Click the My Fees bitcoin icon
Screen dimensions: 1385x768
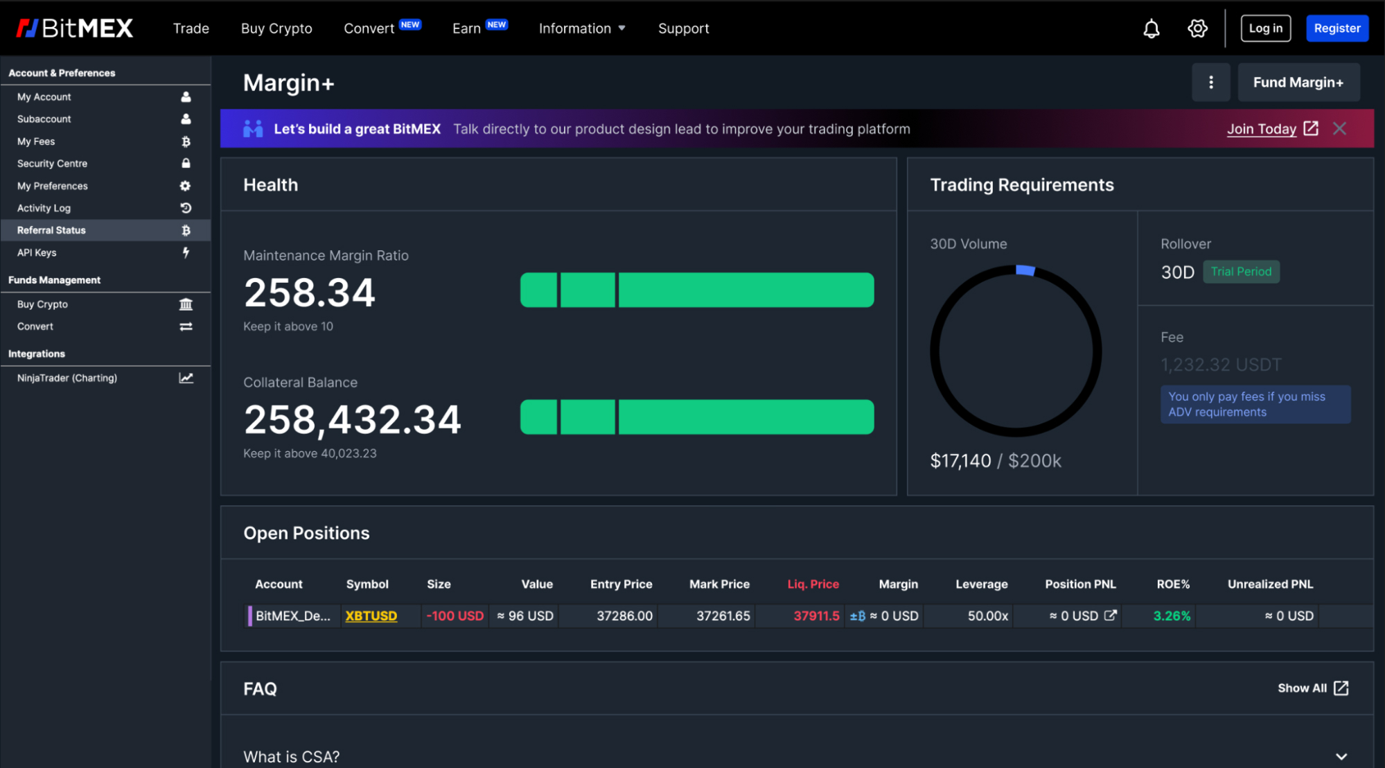pyautogui.click(x=186, y=141)
